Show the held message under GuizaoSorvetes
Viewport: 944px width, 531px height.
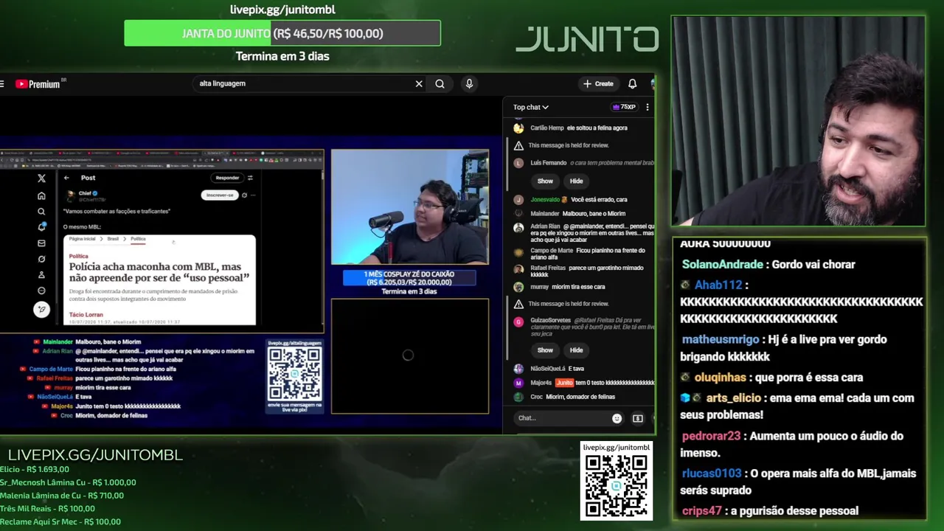(545, 350)
